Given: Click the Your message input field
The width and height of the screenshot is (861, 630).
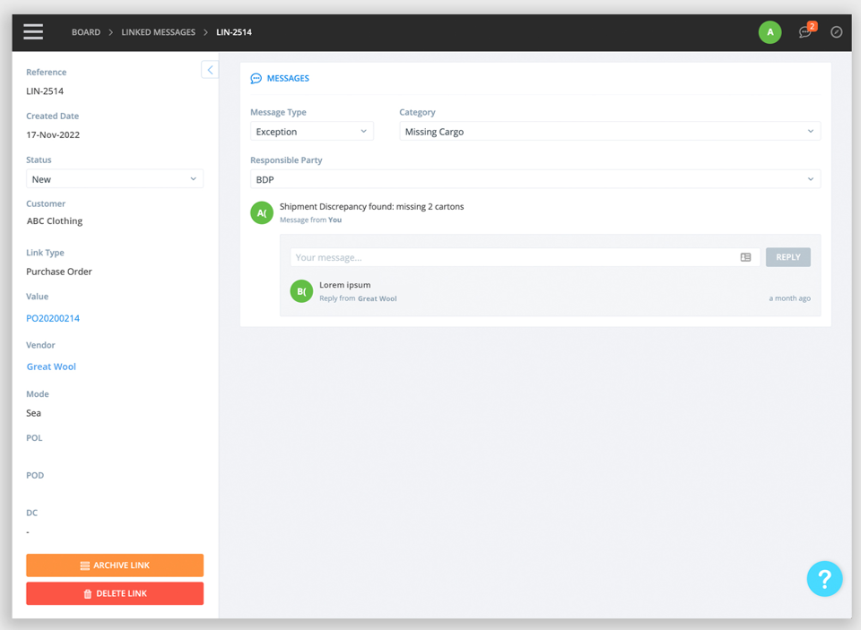Looking at the screenshot, I should [x=525, y=257].
